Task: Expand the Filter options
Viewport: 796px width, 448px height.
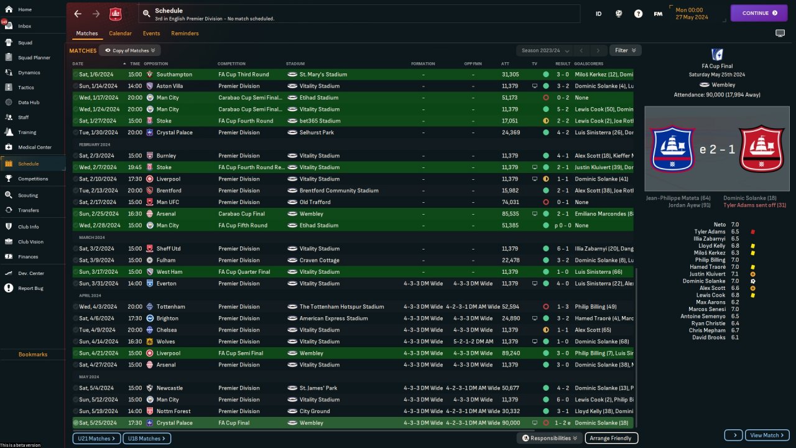Action: click(626, 50)
